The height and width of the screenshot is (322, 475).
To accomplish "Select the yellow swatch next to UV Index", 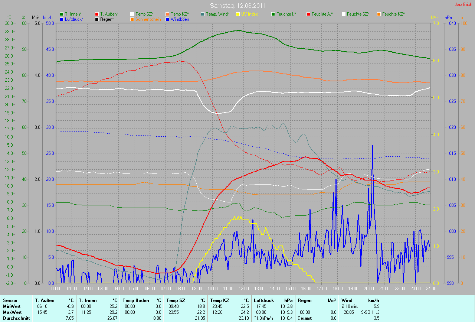I will pyautogui.click(x=238, y=14).
